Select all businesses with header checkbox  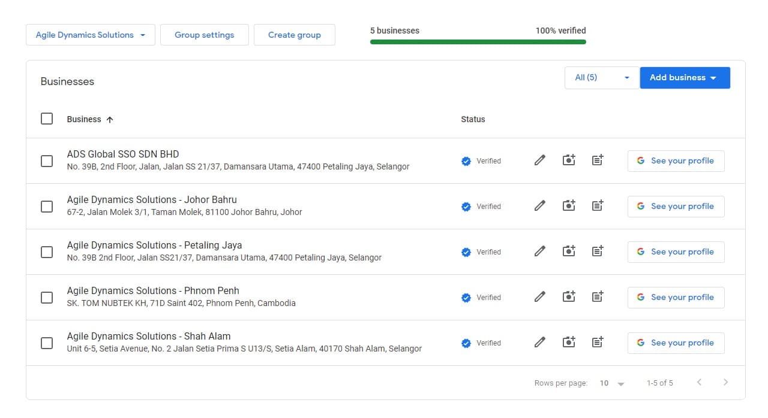[x=47, y=119]
